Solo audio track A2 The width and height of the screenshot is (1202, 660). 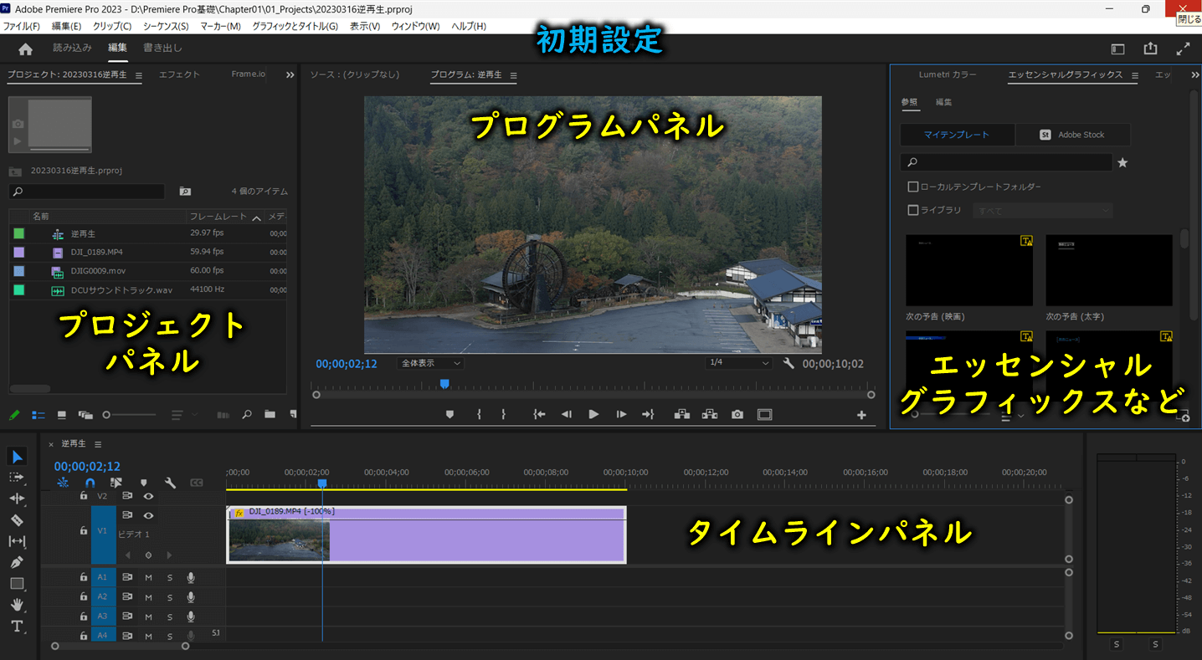[x=169, y=597]
